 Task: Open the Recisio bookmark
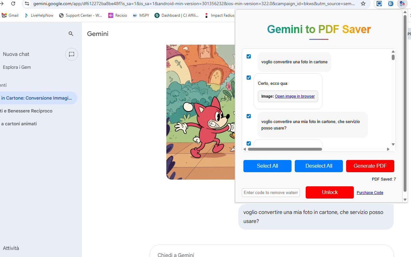pyautogui.click(x=118, y=15)
